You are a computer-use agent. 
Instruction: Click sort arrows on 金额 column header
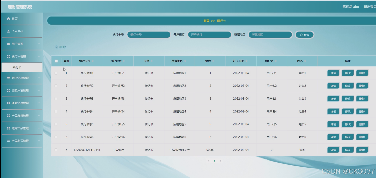213,61
